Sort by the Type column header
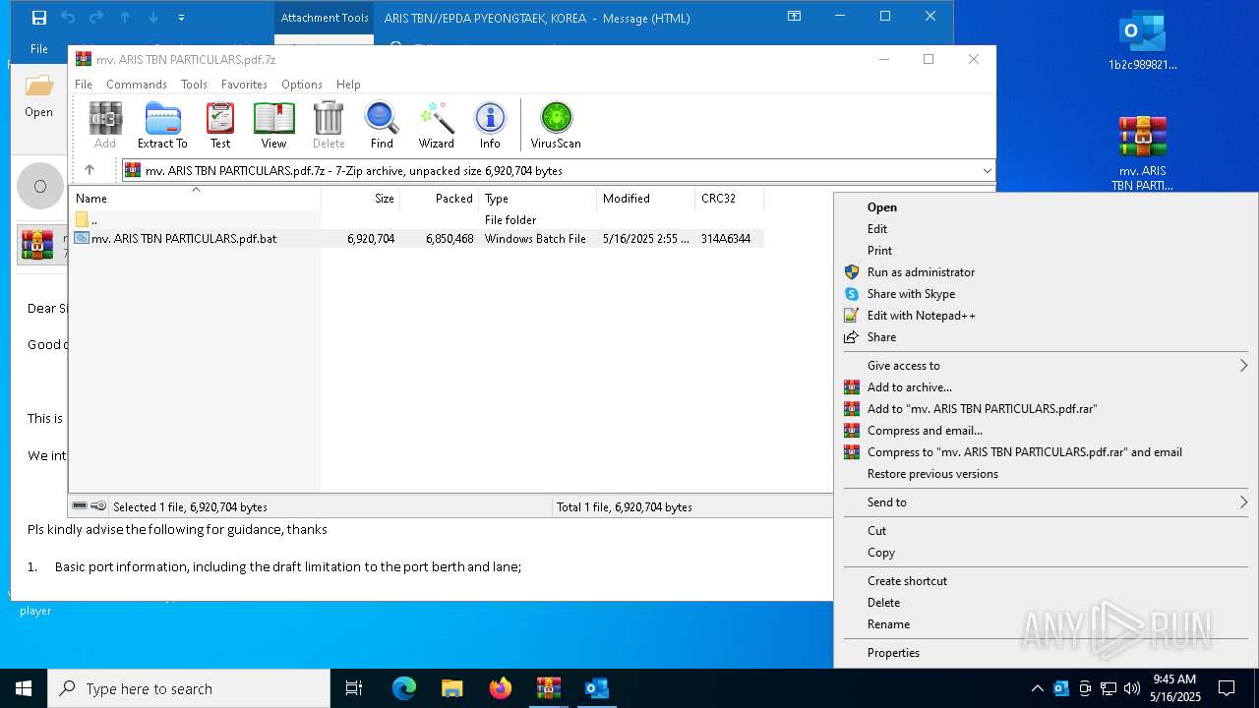The image size is (1259, 708). [538, 198]
